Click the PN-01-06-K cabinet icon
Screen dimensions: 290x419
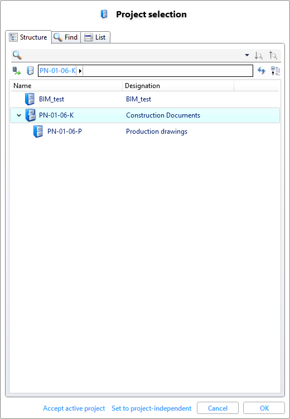[x=30, y=115]
